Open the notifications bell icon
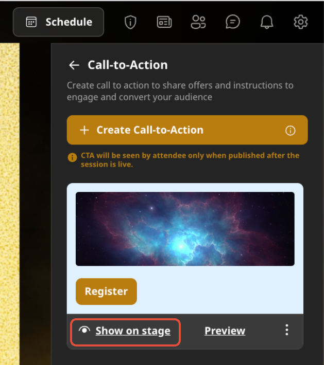 [x=267, y=22]
